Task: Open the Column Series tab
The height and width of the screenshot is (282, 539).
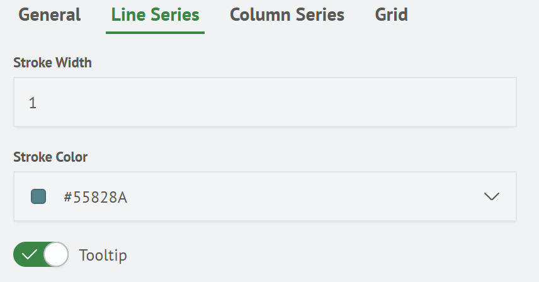Action: coord(287,14)
